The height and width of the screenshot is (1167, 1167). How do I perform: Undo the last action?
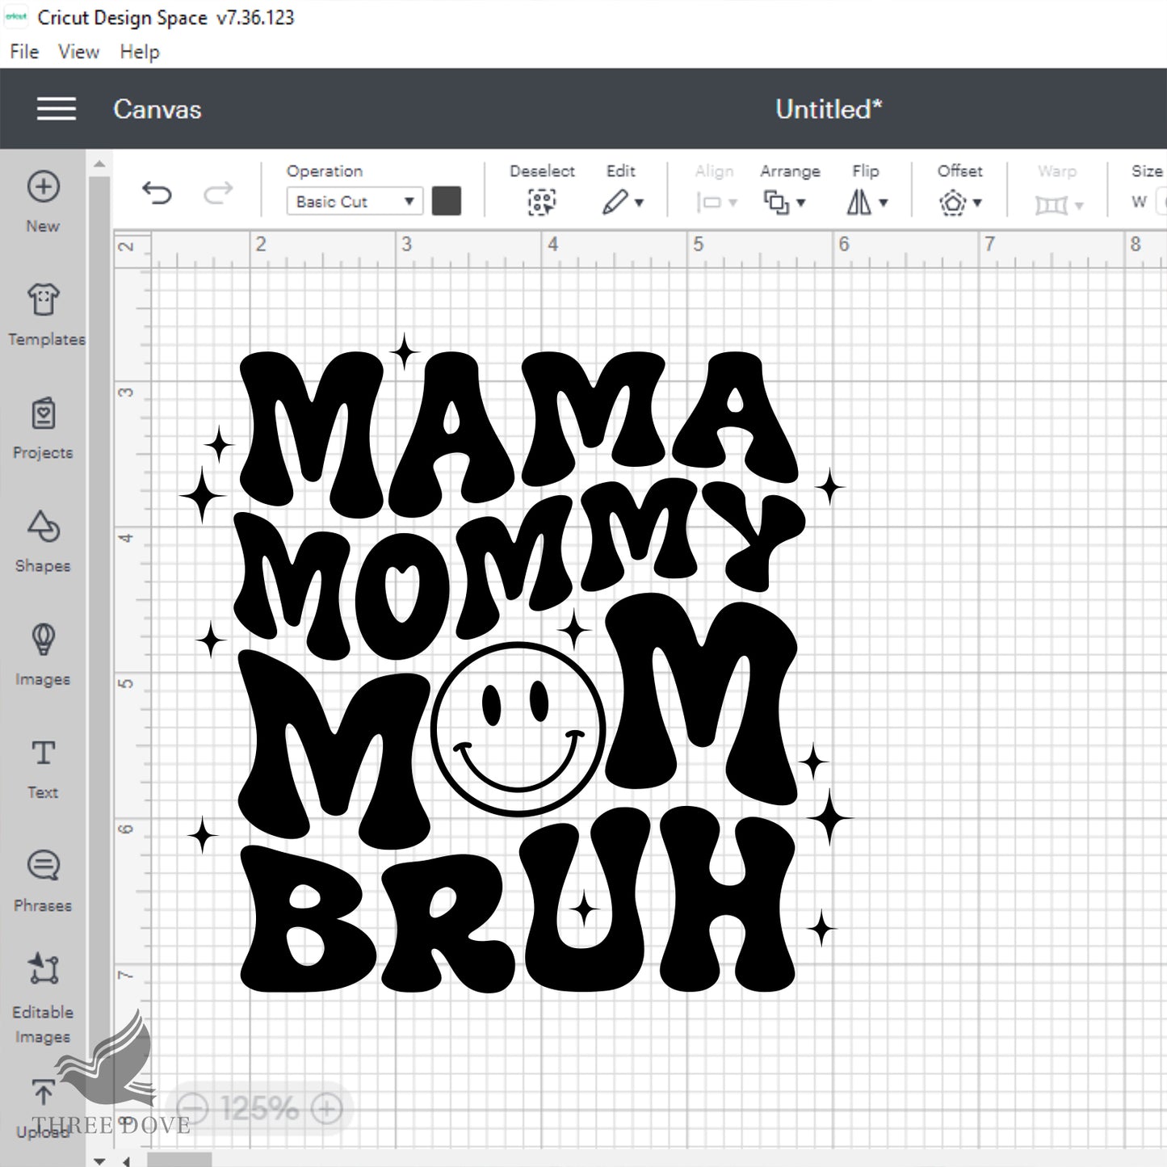157,193
